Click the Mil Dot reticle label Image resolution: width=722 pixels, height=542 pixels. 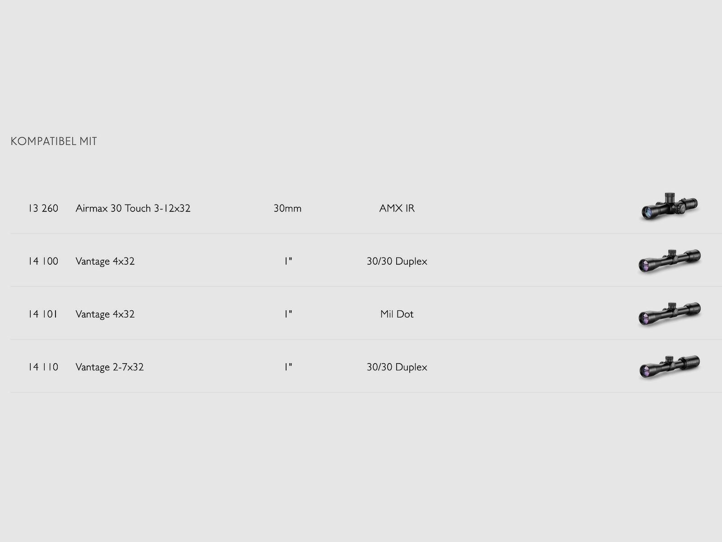pos(397,314)
